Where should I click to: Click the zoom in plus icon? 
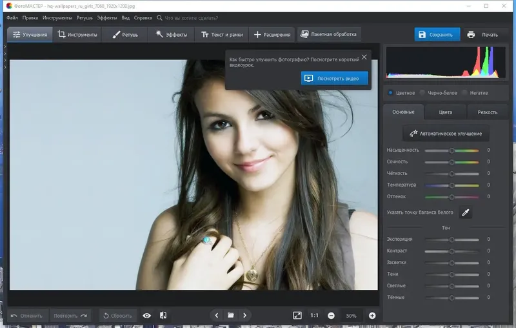click(x=372, y=316)
